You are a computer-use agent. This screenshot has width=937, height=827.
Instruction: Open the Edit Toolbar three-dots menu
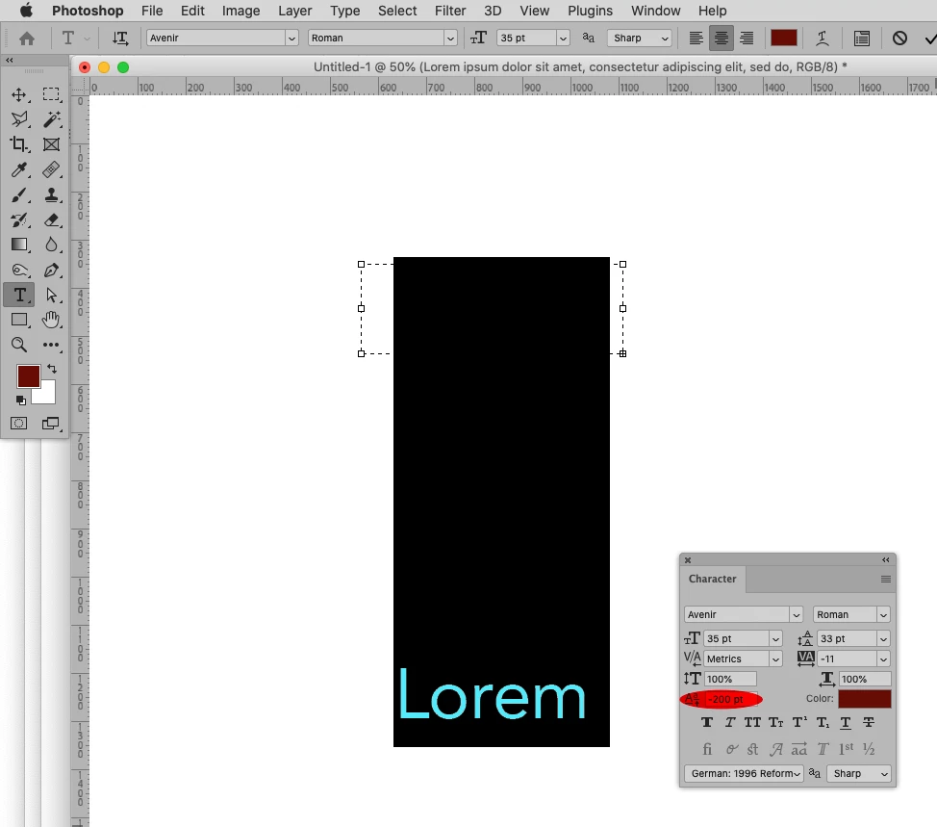pos(51,345)
